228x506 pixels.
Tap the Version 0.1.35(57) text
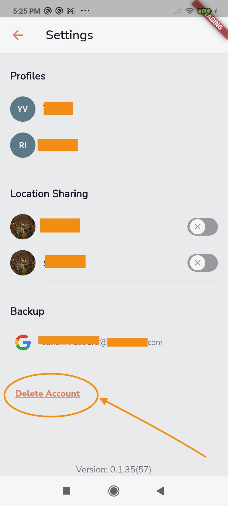[114, 469]
